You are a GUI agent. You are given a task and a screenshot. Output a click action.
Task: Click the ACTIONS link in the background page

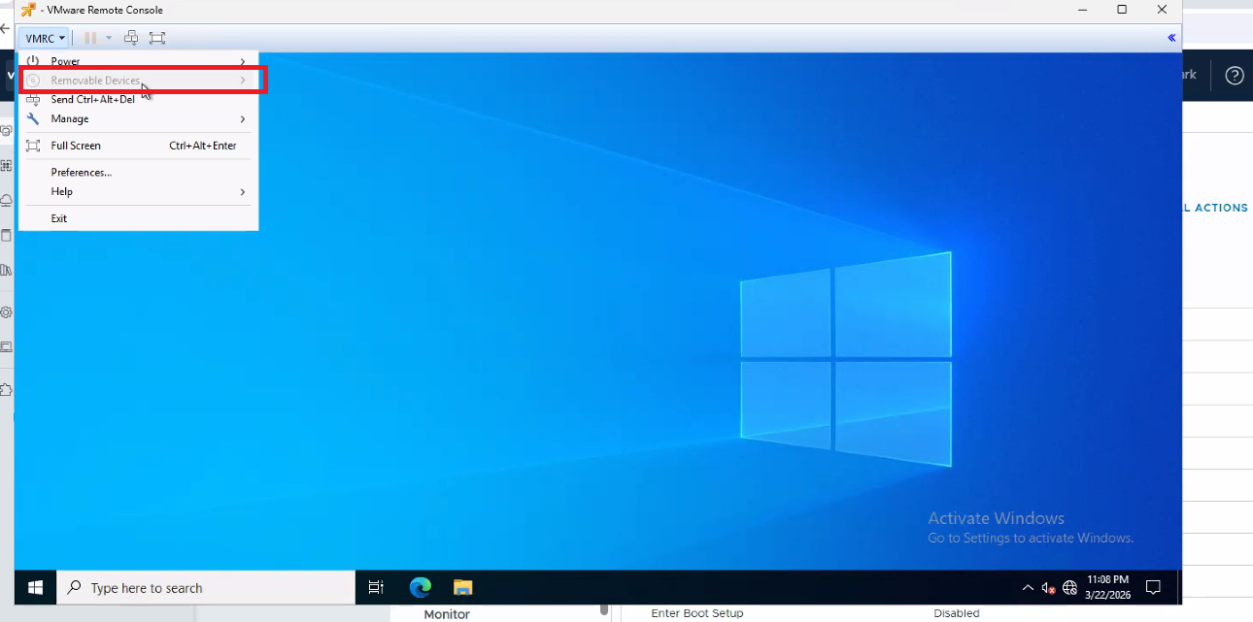point(1215,208)
